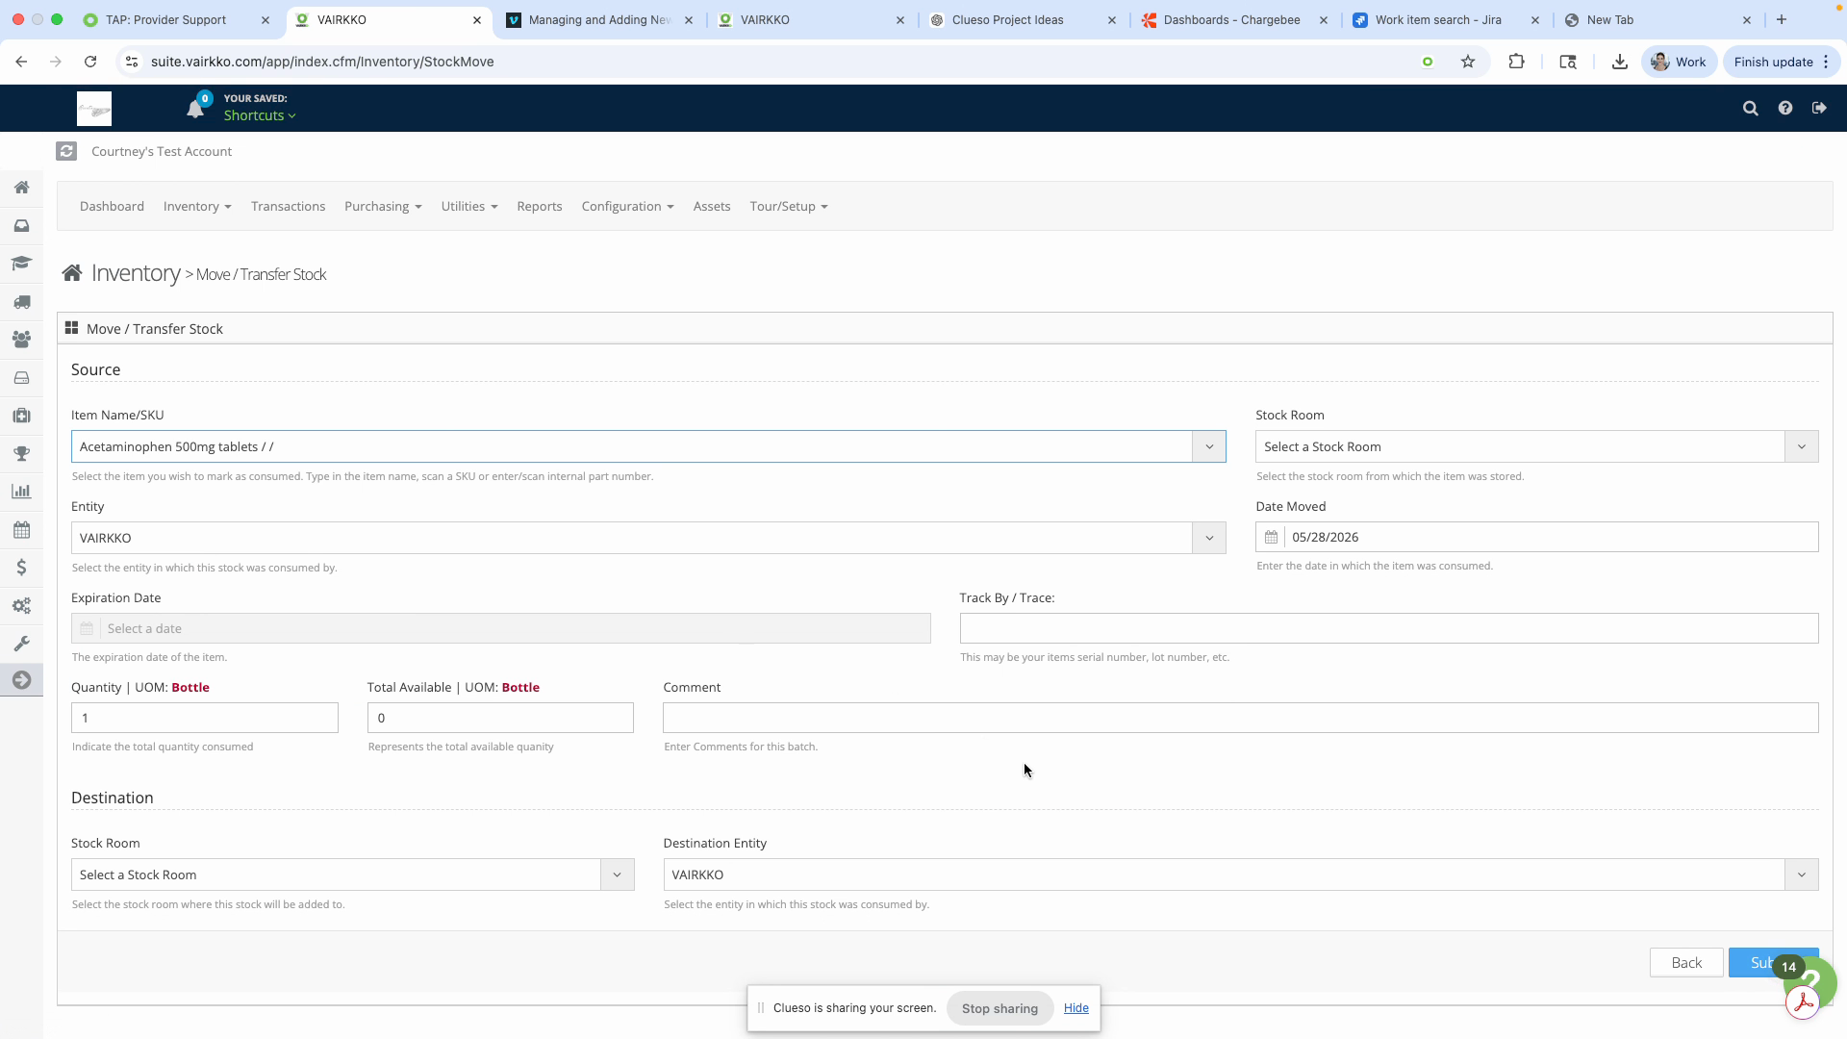Open the wrench tools icon in sidebar
This screenshot has width=1847, height=1039.
click(x=21, y=644)
